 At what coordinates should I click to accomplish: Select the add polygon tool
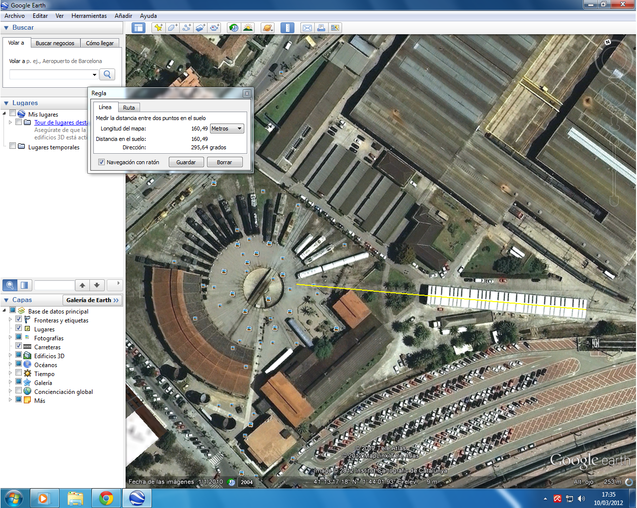172,28
